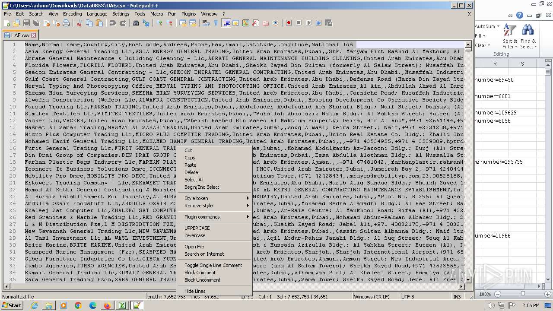Choose Begin/End Select in context menu
The width and height of the screenshot is (553, 311).
coord(214,187)
